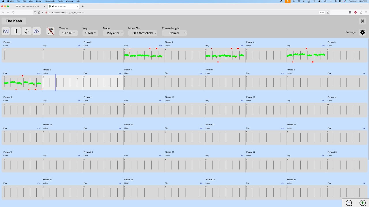This screenshot has width=369, height=207.
Task: Switch to Michael Eskin's ABC Tools tab
Action: point(29,6)
